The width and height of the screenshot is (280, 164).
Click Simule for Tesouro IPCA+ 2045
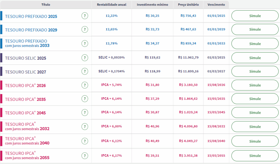coord(255,113)
